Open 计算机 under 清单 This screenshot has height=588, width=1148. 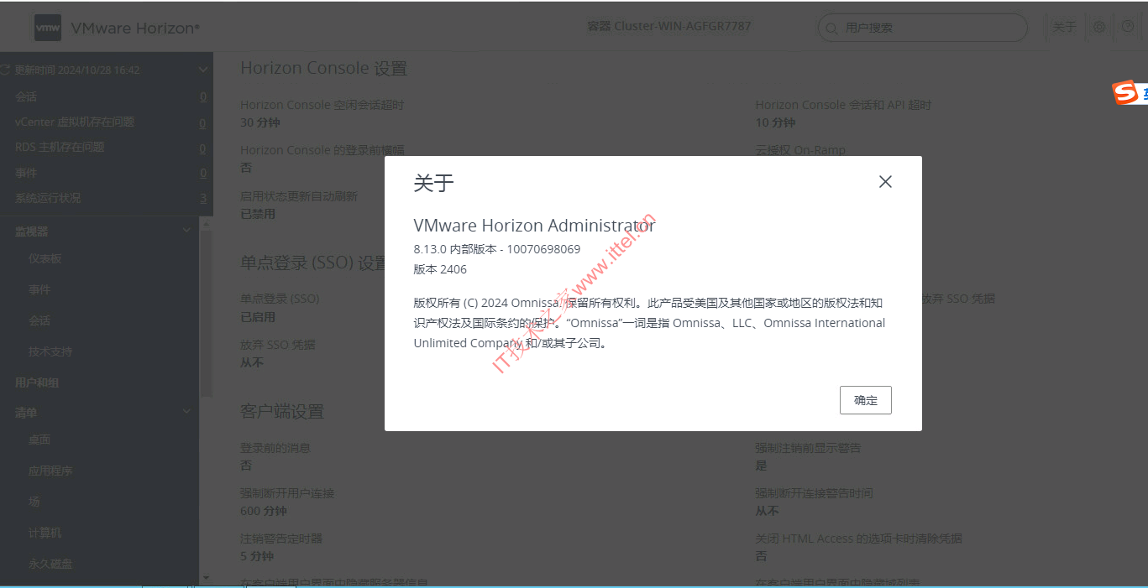click(x=45, y=533)
